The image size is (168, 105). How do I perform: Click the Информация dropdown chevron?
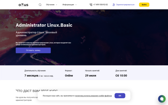[x=76, y=5]
